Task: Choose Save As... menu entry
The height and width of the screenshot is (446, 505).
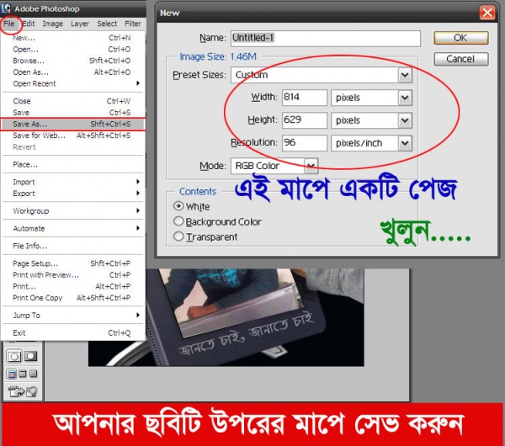Action: (x=72, y=125)
